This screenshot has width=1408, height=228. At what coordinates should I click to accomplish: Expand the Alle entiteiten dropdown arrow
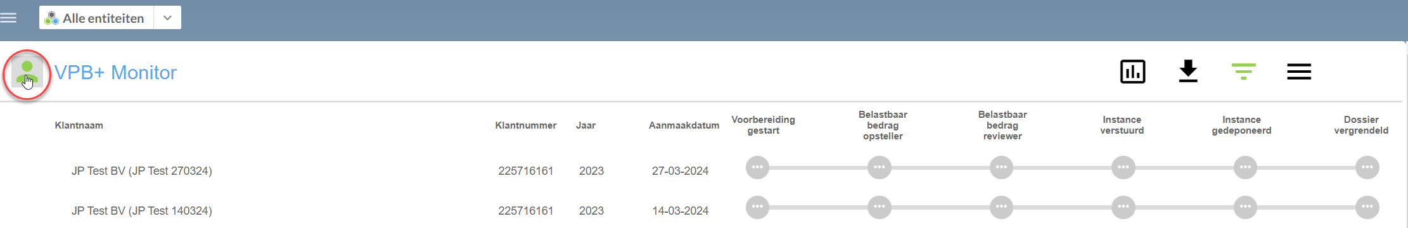(167, 18)
